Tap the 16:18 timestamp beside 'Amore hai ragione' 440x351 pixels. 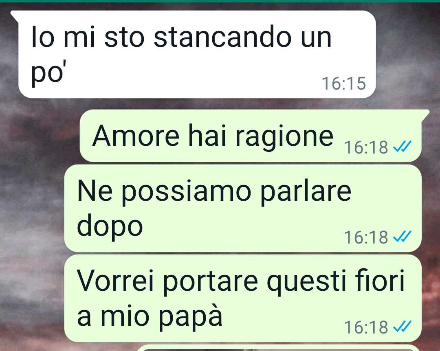pyautogui.click(x=366, y=147)
